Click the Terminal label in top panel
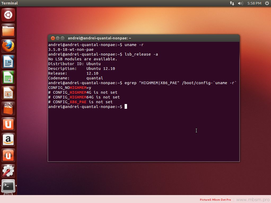Screen dimensions: 271x203 (x=10, y=3)
